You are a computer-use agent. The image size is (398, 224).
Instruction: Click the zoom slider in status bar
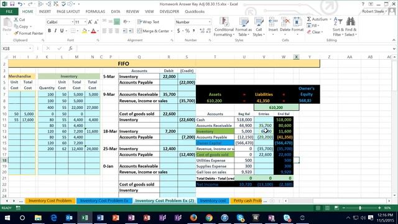tap(360, 208)
